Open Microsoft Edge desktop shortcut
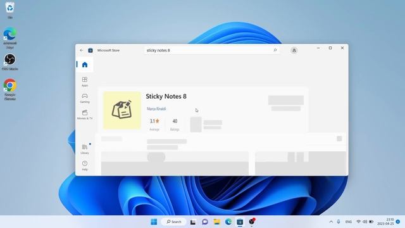 tap(10, 38)
